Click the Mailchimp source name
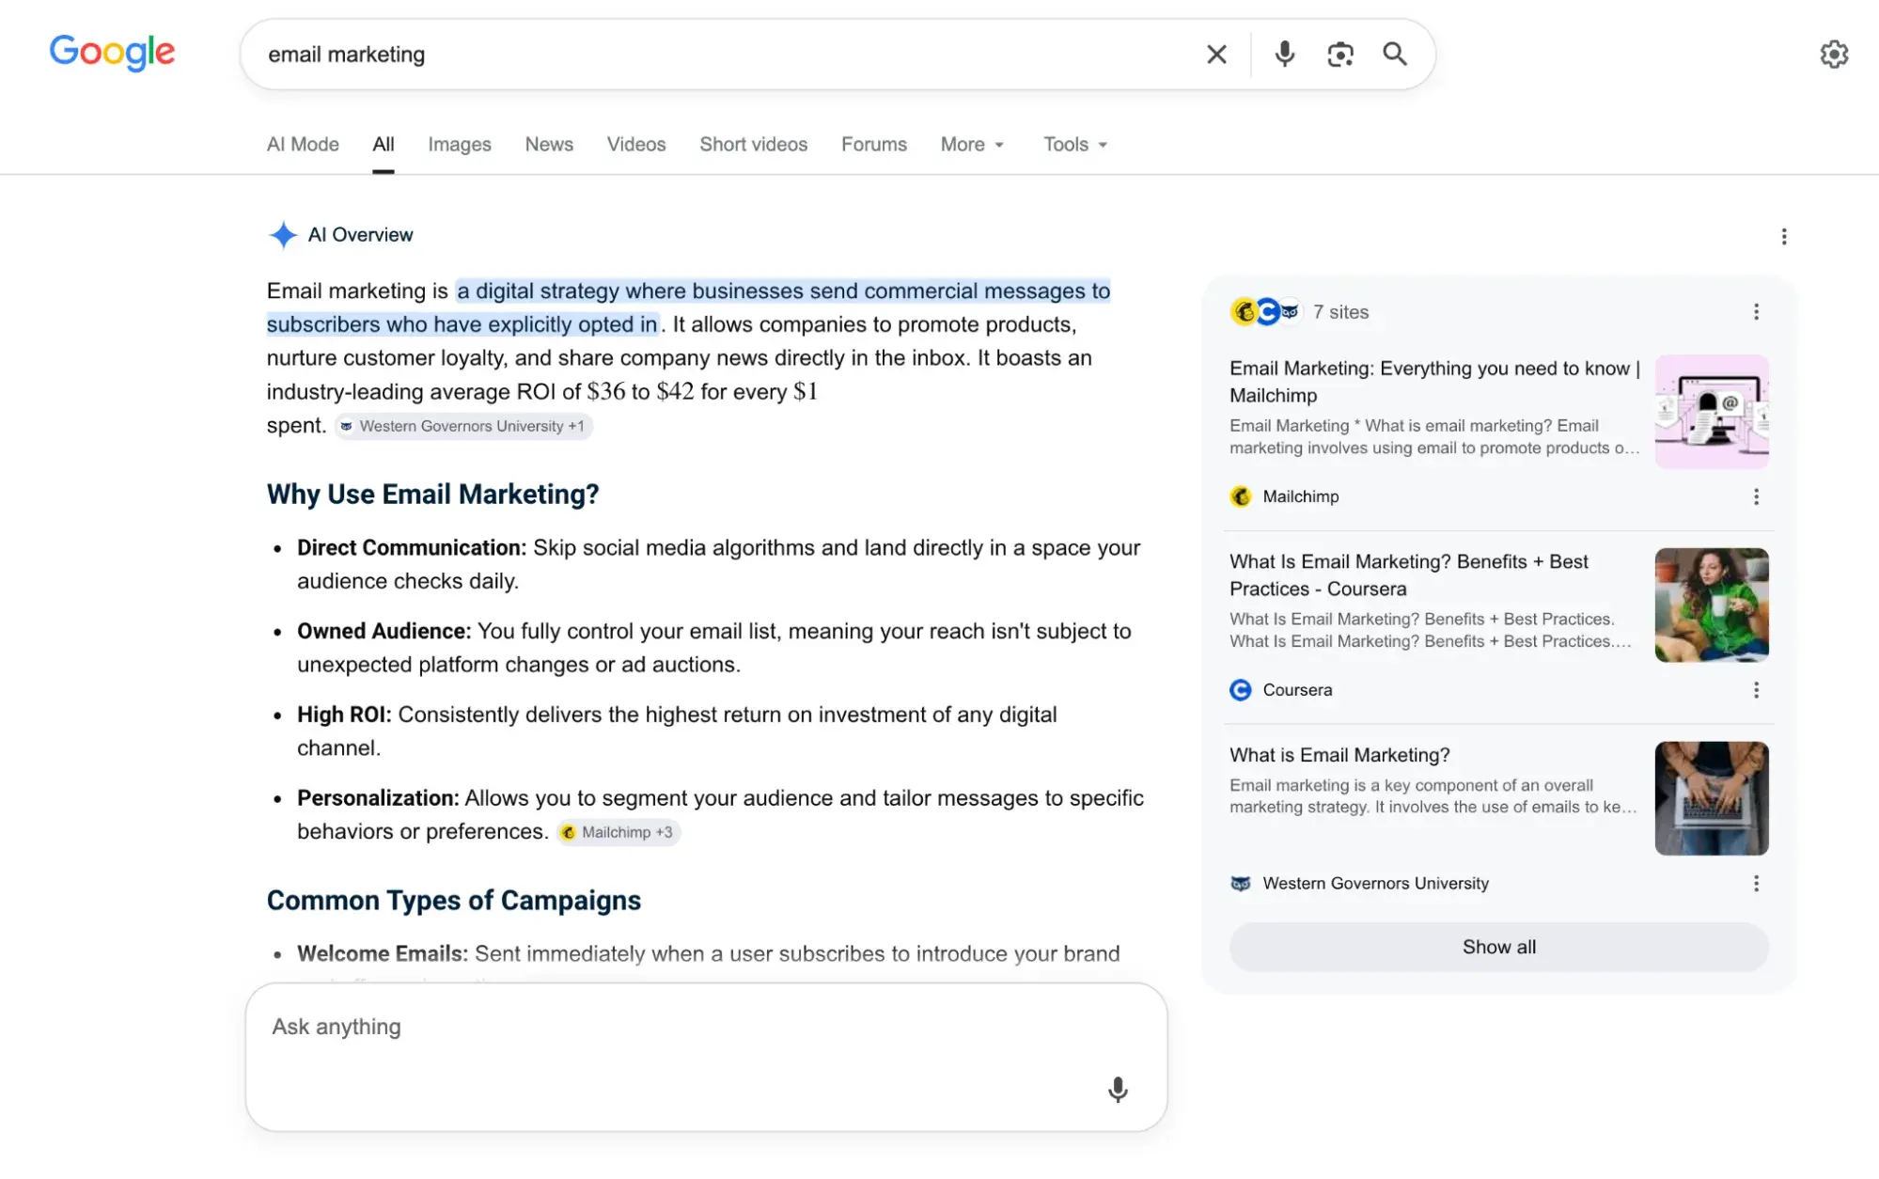 pyautogui.click(x=1301, y=496)
